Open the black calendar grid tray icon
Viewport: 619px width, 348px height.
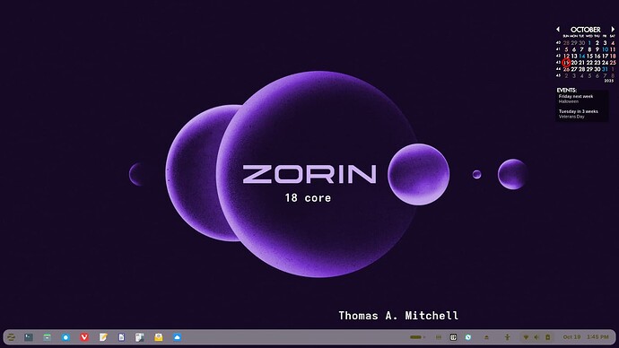[453, 337]
